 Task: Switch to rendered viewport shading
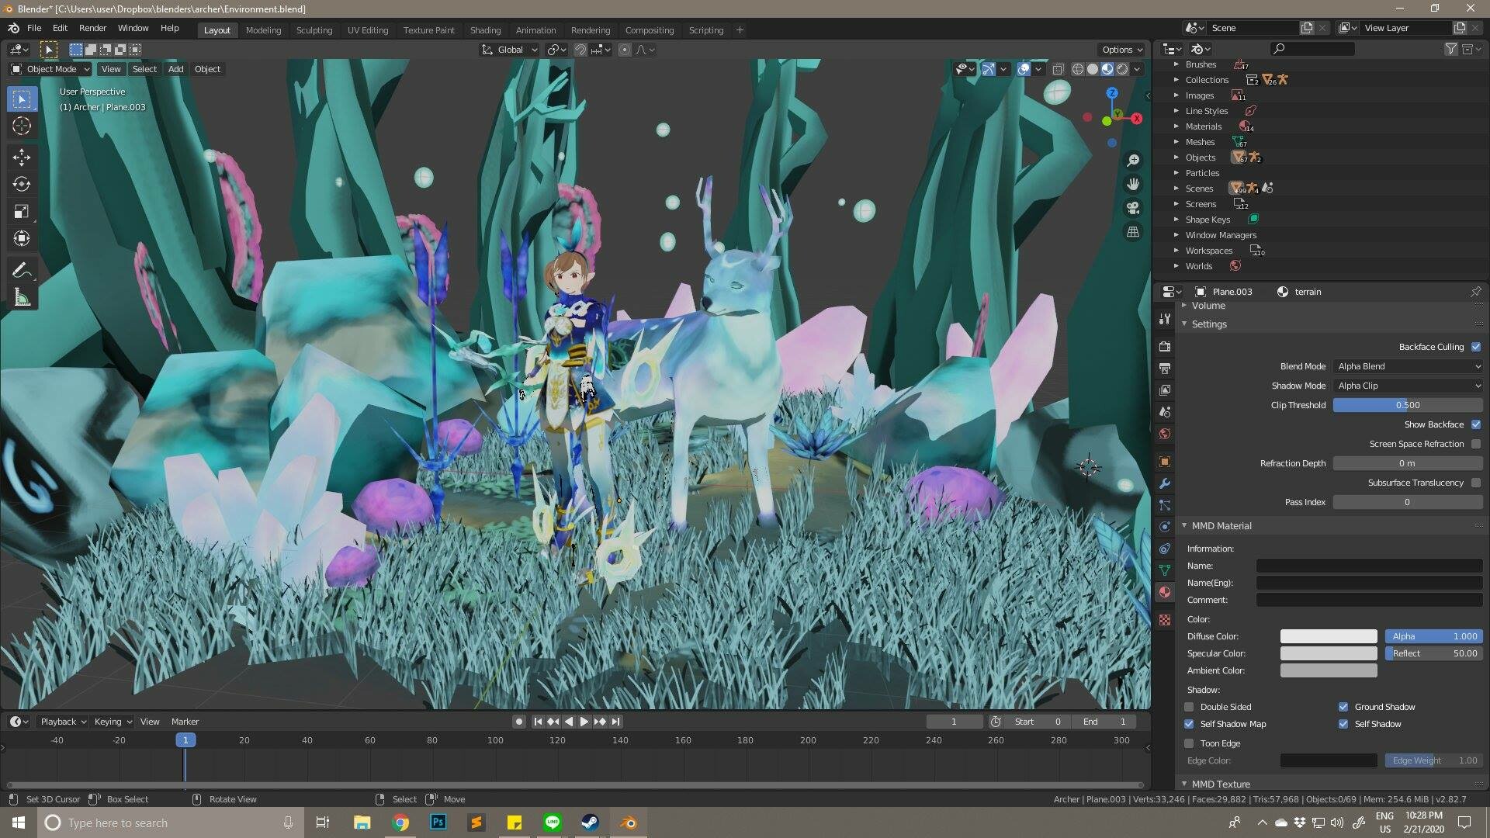[x=1123, y=69]
